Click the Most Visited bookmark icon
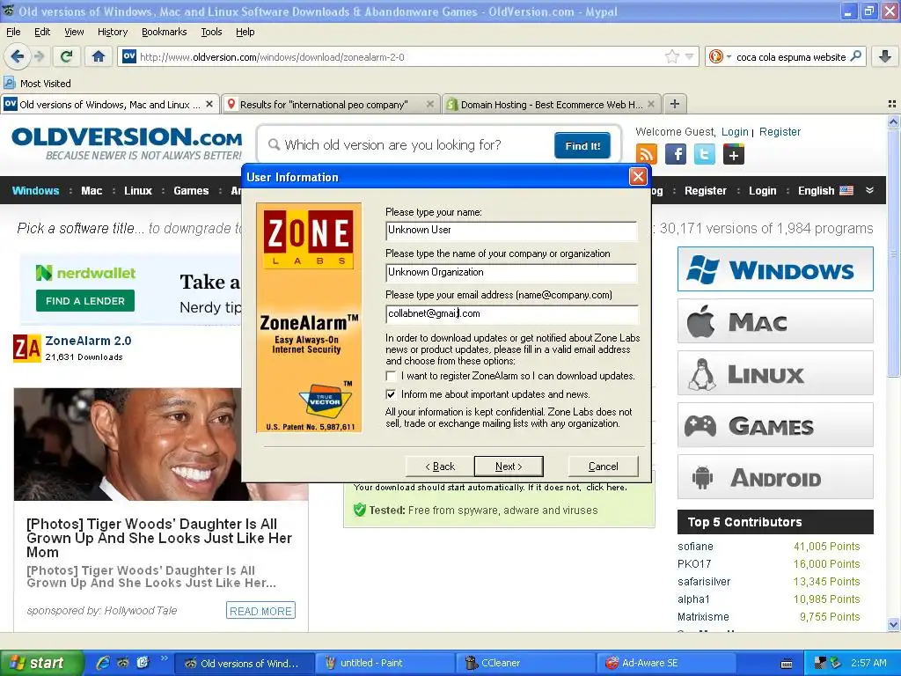 pos(10,83)
